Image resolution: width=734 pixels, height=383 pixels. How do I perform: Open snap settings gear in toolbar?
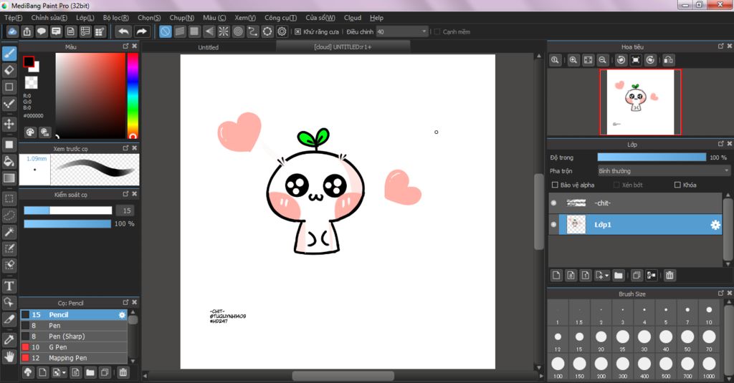click(x=282, y=31)
